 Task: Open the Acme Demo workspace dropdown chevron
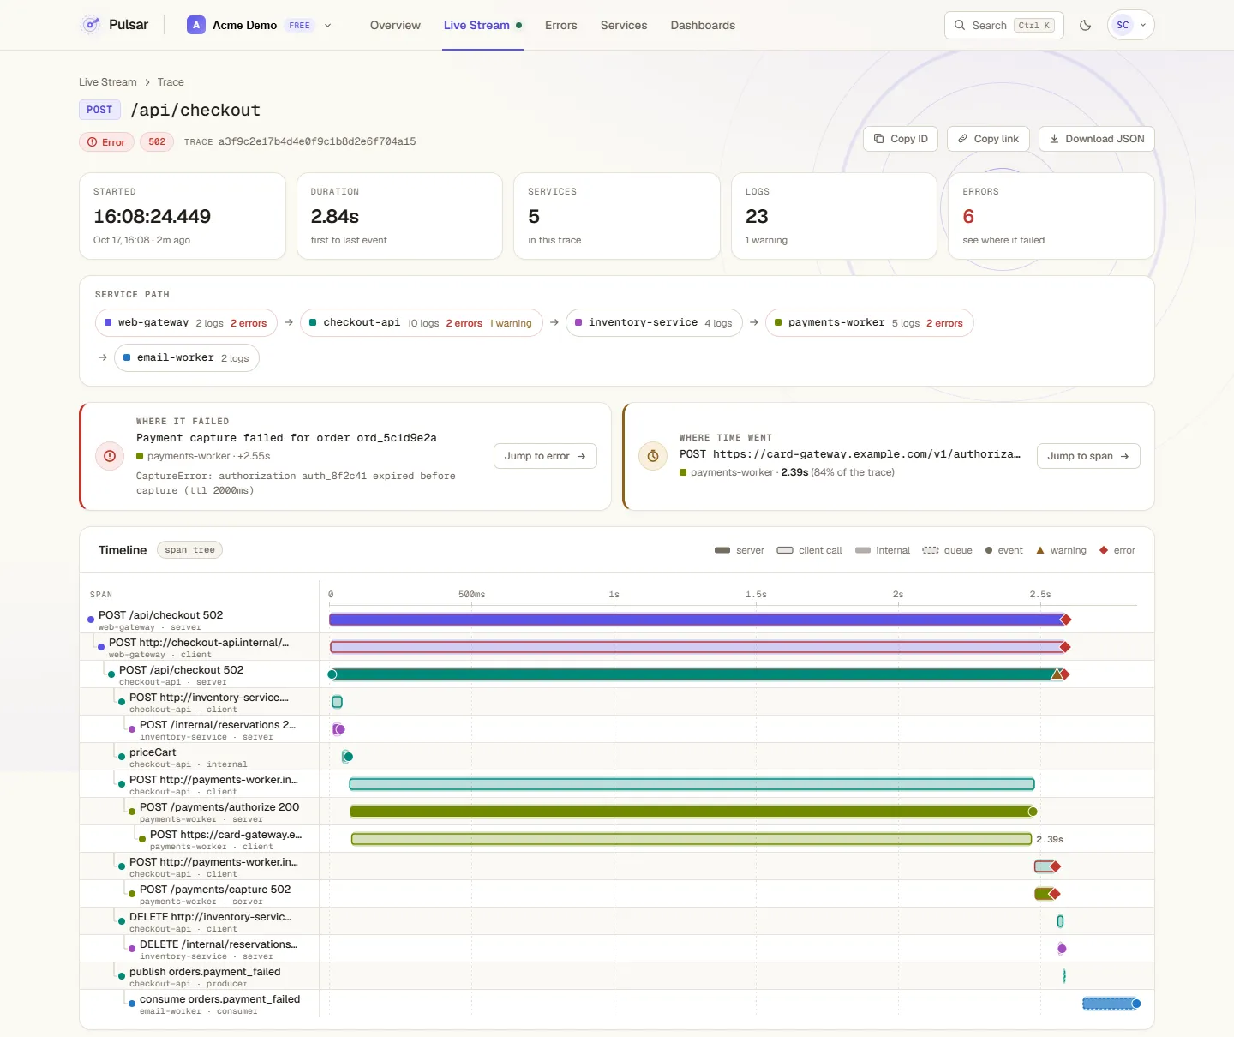coord(327,26)
